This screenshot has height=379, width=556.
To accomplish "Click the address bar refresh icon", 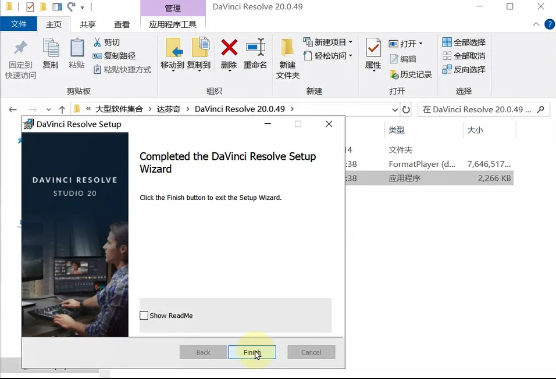I will [406, 109].
